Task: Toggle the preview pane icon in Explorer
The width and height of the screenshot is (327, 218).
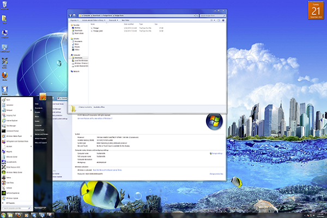Action: tap(219, 21)
